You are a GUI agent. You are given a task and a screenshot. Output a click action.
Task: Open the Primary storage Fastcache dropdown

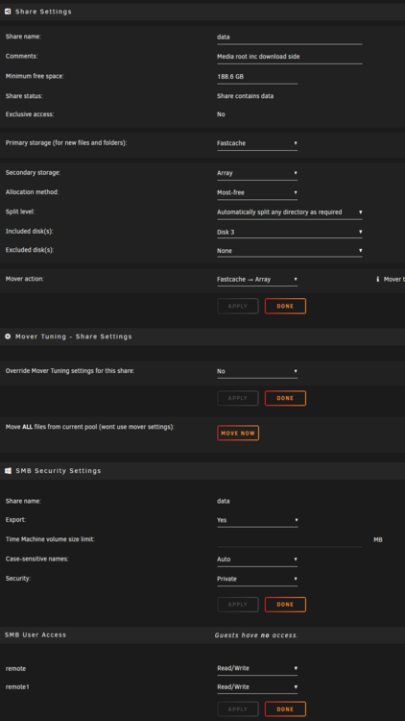click(257, 143)
